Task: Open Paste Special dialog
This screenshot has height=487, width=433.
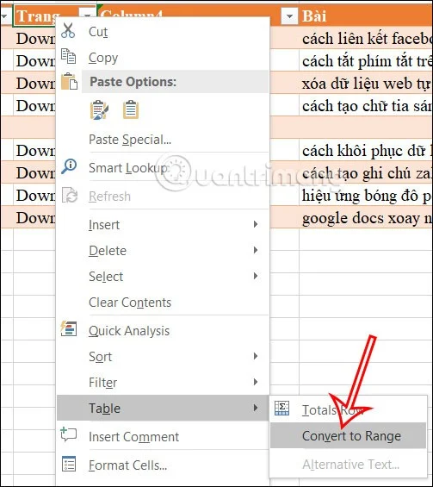Action: tap(162, 140)
